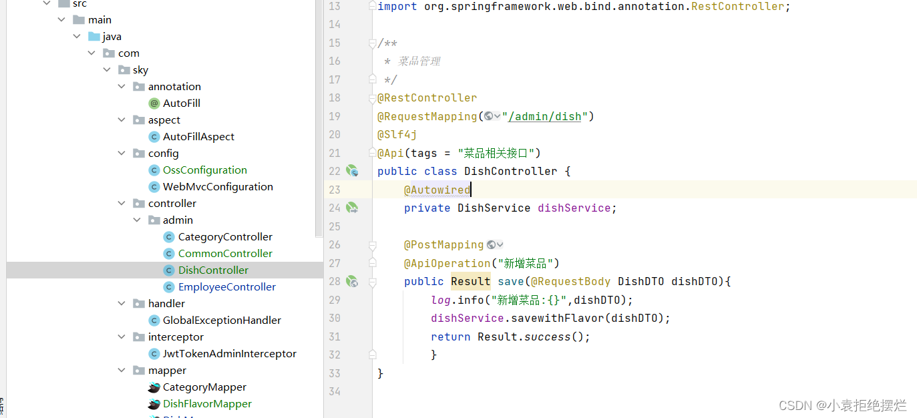
Task: Collapse the java folder
Action: [x=77, y=37]
